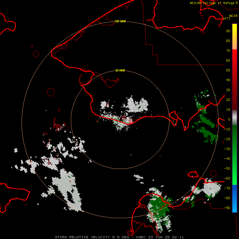Click the "STORM RELATIVE VELOCITY 0.5 DEG" caption
The width and height of the screenshot is (239, 239).
pyautogui.click(x=92, y=237)
